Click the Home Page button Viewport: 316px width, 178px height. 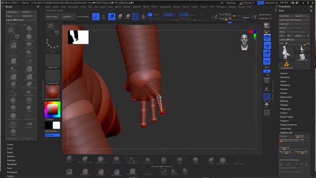pos(52,16)
